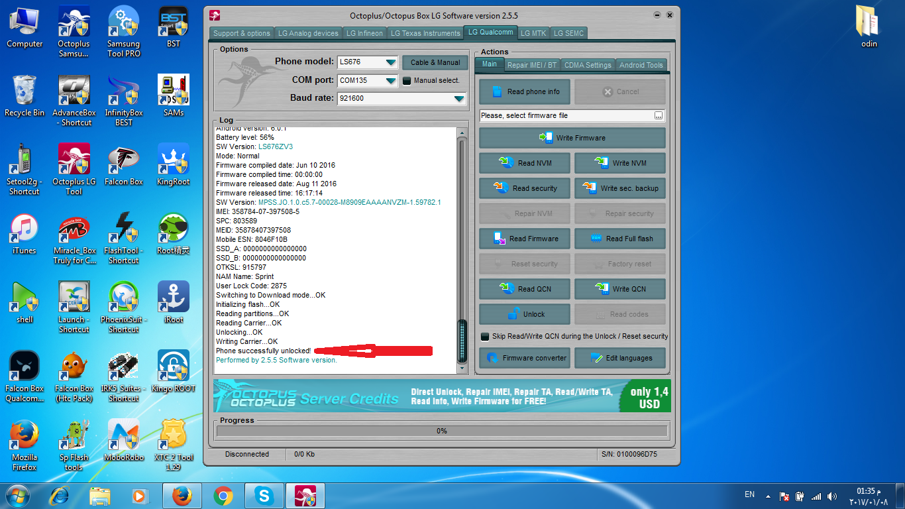905x509 pixels.
Task: Expand the Phone model dropdown
Action: [391, 63]
